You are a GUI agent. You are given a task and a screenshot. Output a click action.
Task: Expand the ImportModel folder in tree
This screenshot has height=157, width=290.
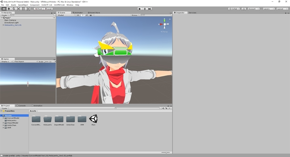pos(3,123)
